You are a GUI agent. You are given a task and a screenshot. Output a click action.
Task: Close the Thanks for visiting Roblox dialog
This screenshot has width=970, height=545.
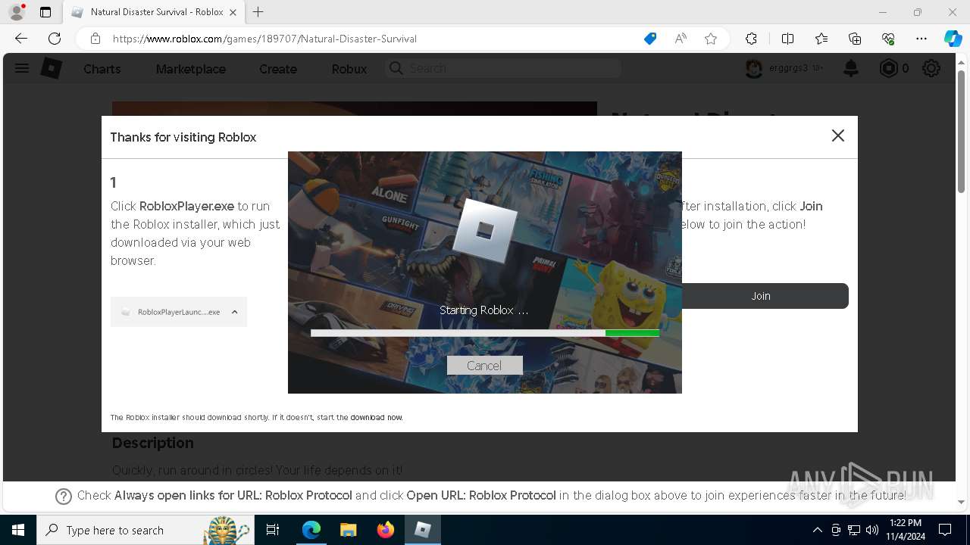[x=837, y=135]
